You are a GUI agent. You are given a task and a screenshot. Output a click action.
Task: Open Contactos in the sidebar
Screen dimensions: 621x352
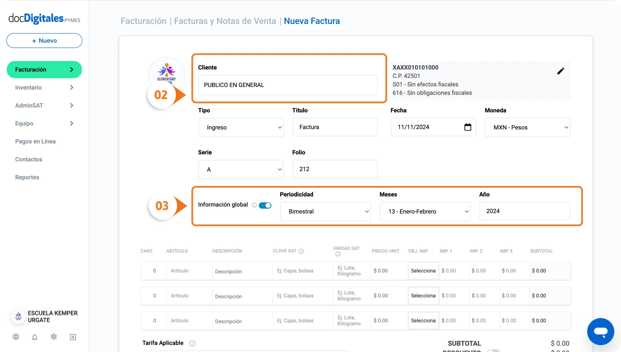coord(29,159)
